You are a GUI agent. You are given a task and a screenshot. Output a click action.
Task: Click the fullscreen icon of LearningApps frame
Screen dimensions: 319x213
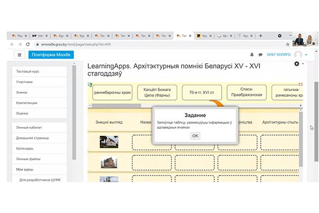point(300,84)
